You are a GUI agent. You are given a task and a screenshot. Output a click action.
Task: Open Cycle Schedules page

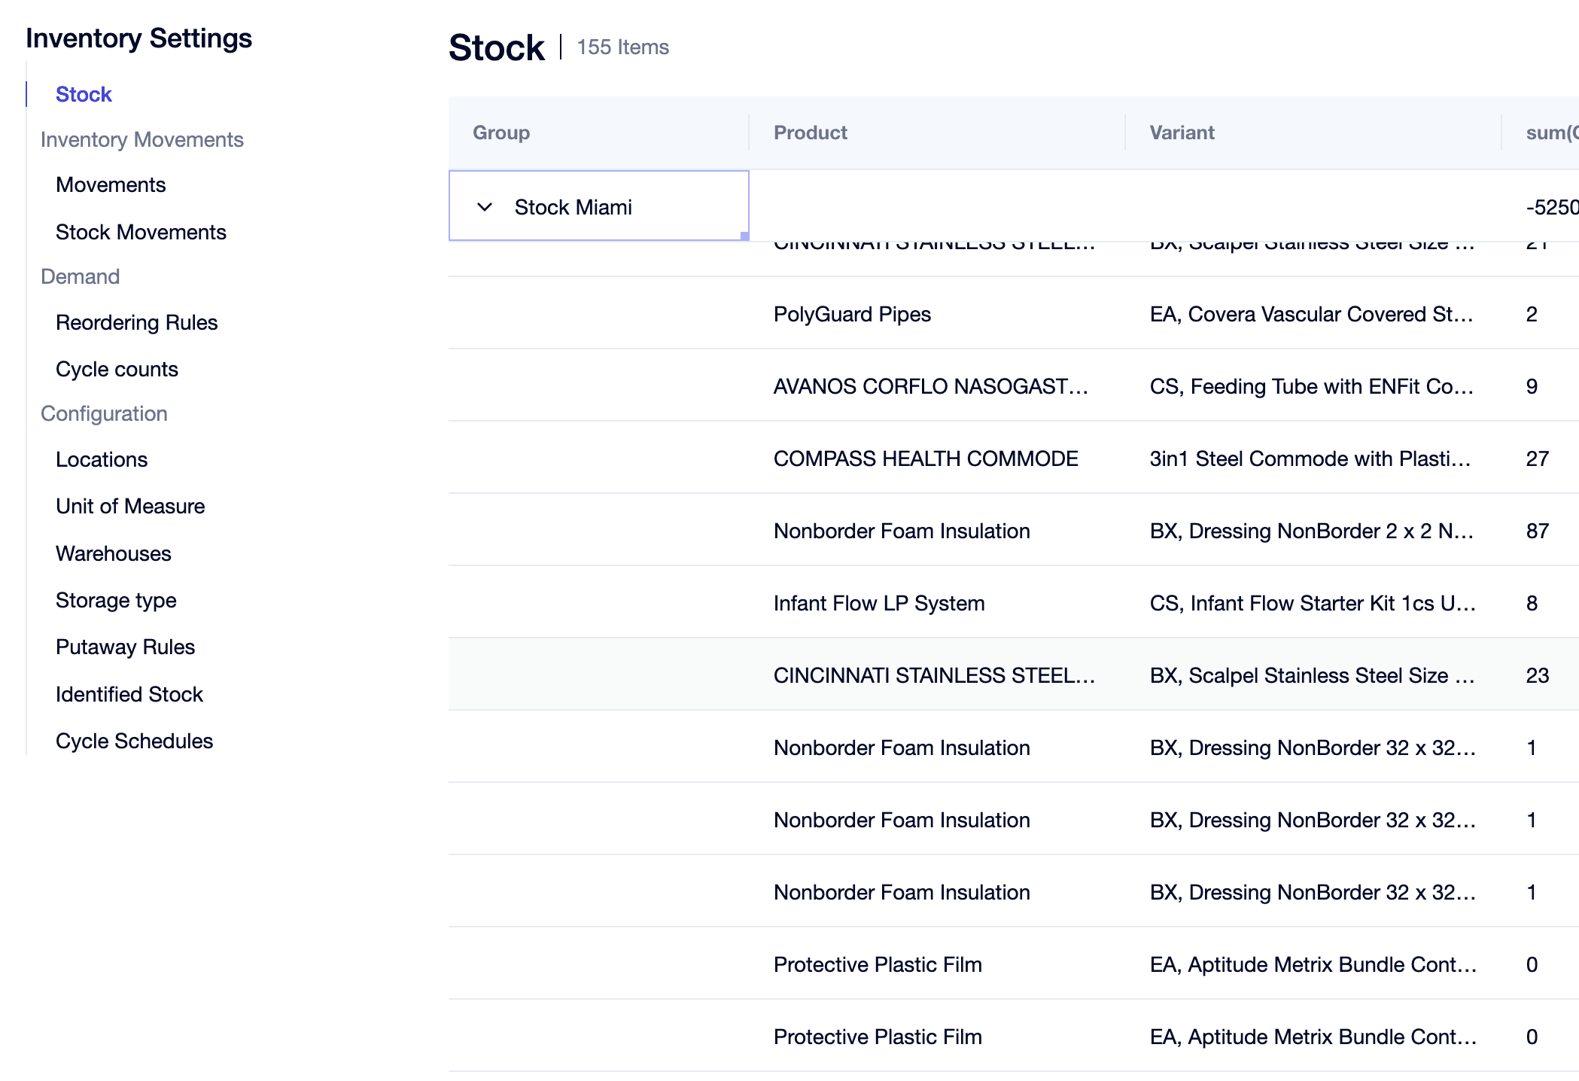point(134,741)
